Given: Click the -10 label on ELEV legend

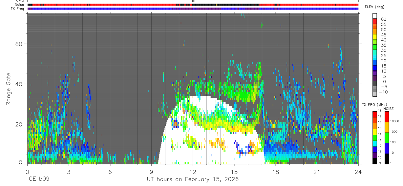Looking at the screenshot, I should click(x=383, y=92).
